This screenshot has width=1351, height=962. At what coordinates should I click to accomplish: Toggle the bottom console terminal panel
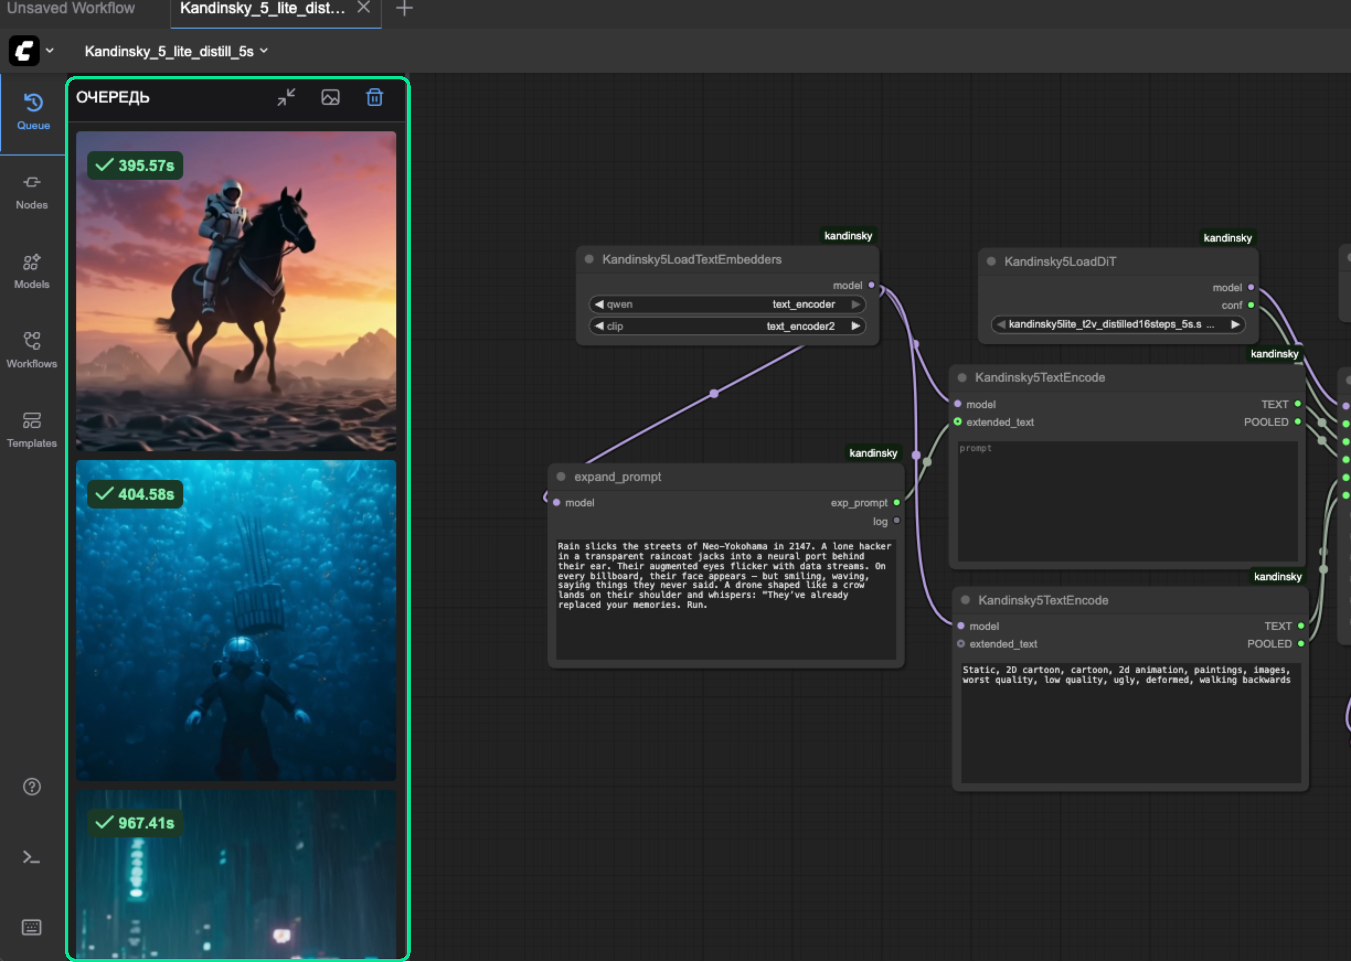pos(32,857)
